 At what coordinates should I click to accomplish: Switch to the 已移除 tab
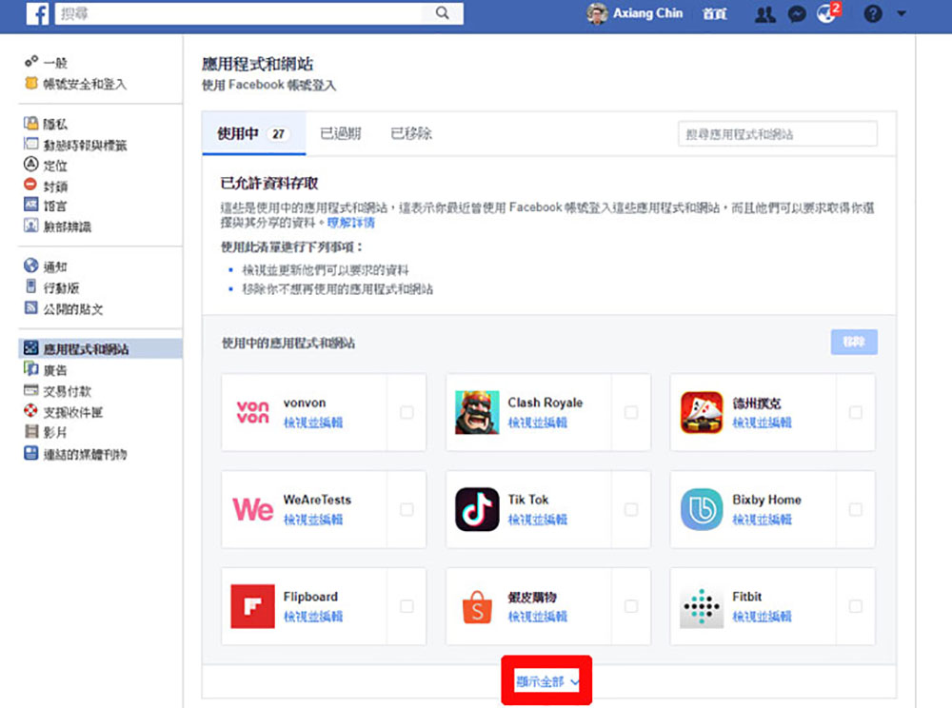pyautogui.click(x=411, y=133)
